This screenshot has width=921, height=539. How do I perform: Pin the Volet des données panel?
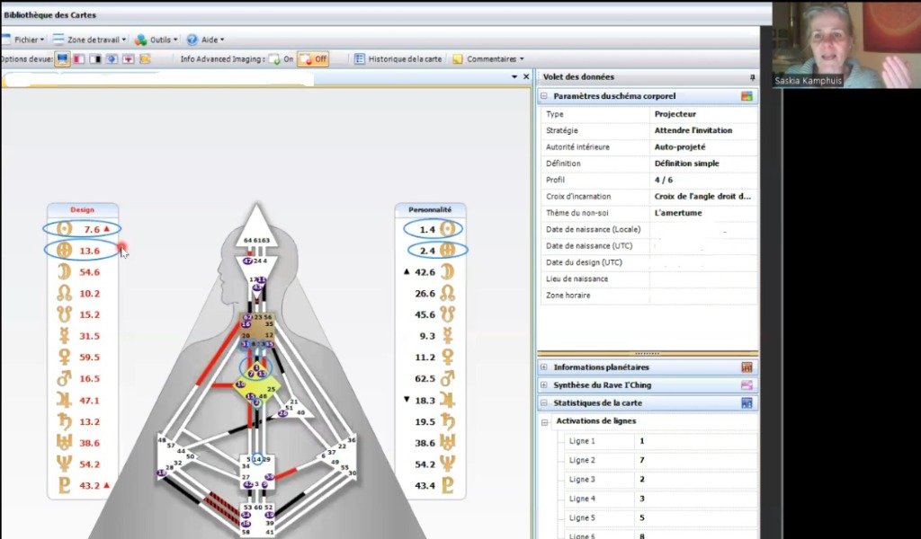pos(752,77)
